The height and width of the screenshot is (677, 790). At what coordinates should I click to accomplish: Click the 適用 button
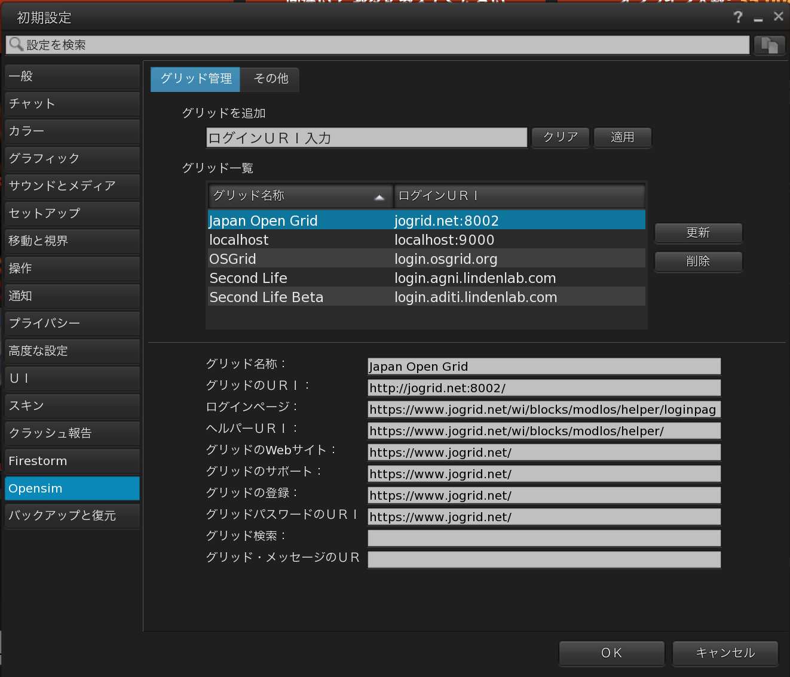[x=622, y=137]
